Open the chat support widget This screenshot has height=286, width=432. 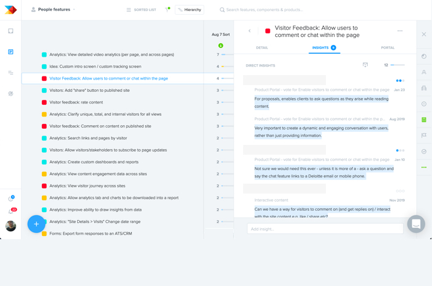(x=416, y=224)
